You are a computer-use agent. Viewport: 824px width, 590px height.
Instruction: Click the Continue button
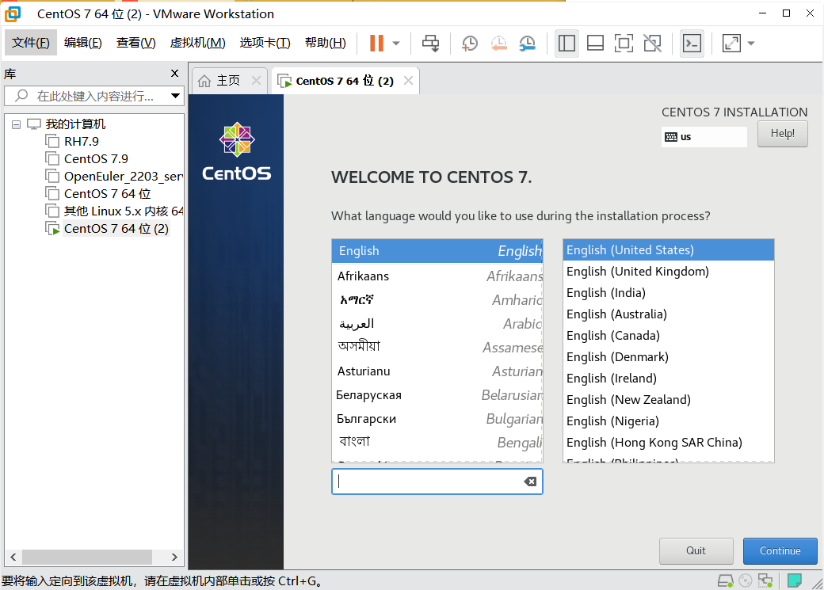click(x=780, y=550)
